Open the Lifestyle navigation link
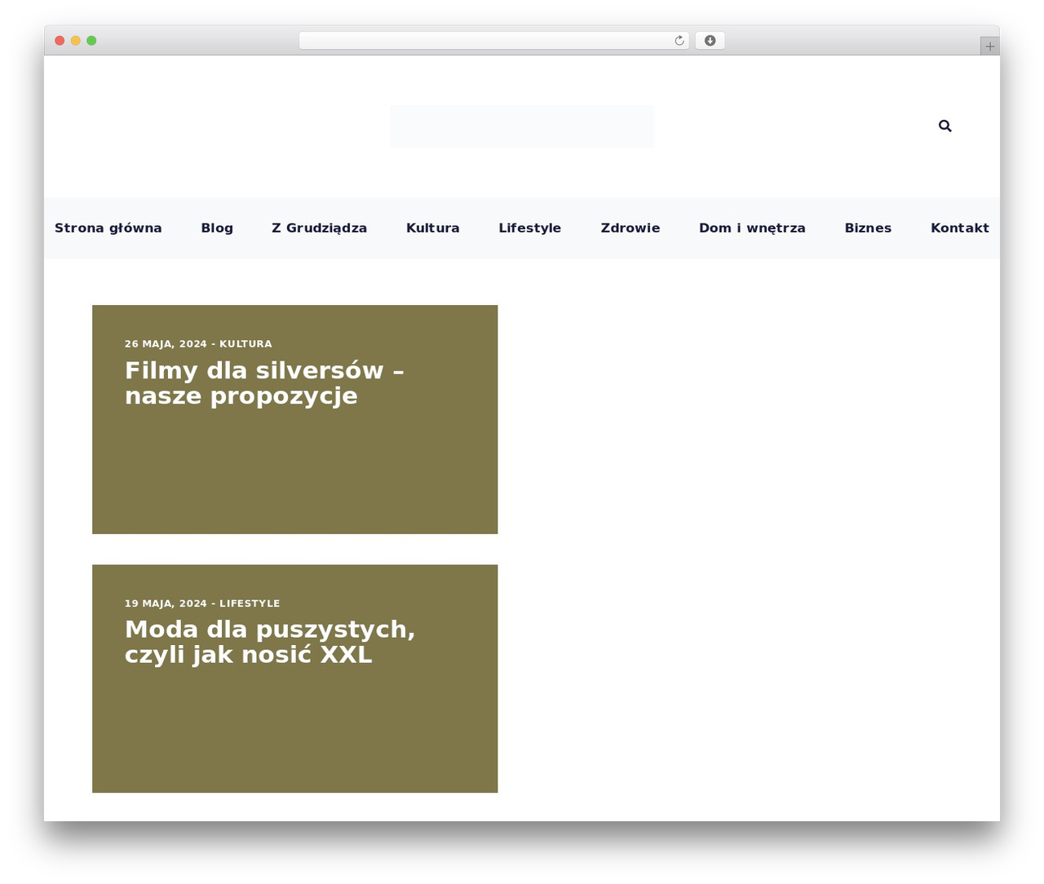This screenshot has width=1044, height=884. point(530,228)
